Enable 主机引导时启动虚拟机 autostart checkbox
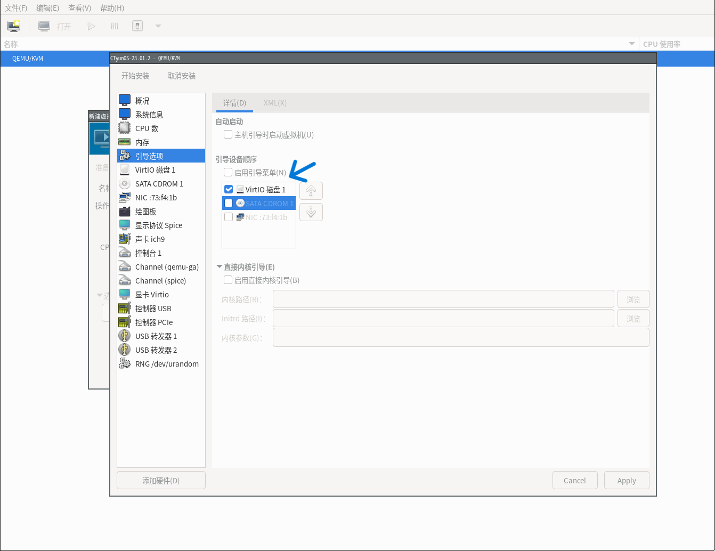Viewport: 715px width, 551px height. pyautogui.click(x=228, y=135)
